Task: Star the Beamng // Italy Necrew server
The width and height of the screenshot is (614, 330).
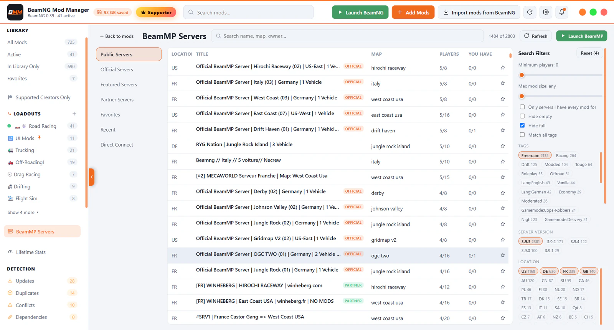Action: tap(503, 162)
